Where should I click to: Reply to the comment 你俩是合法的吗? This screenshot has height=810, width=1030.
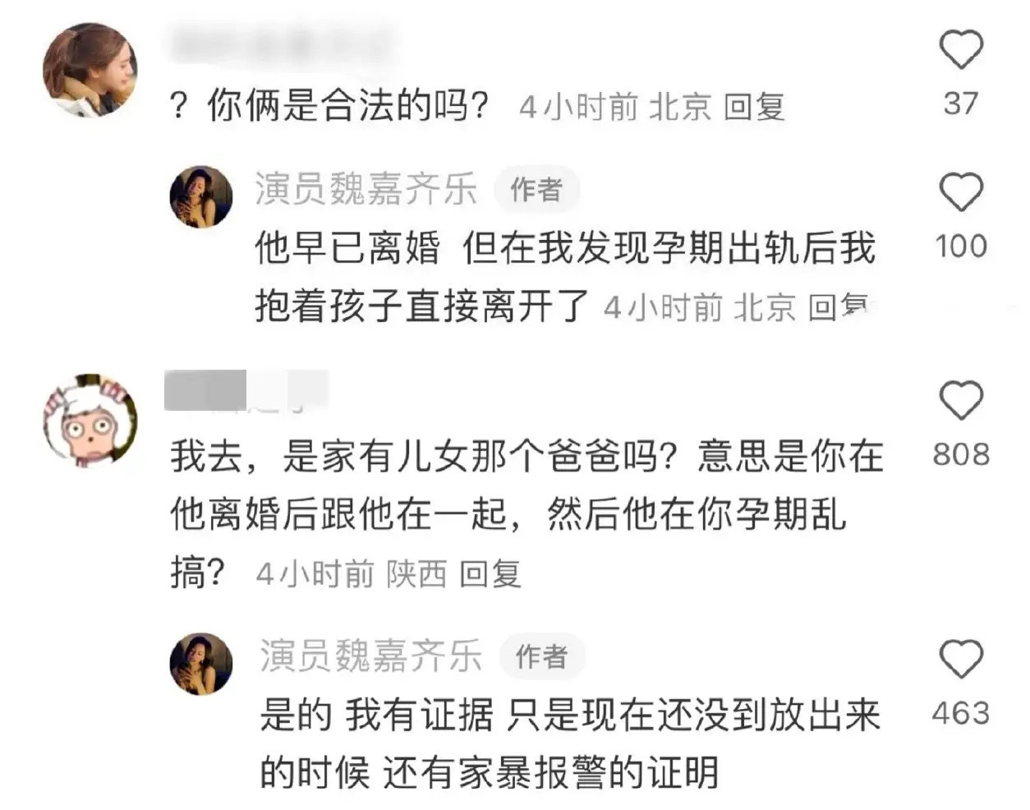click(754, 107)
